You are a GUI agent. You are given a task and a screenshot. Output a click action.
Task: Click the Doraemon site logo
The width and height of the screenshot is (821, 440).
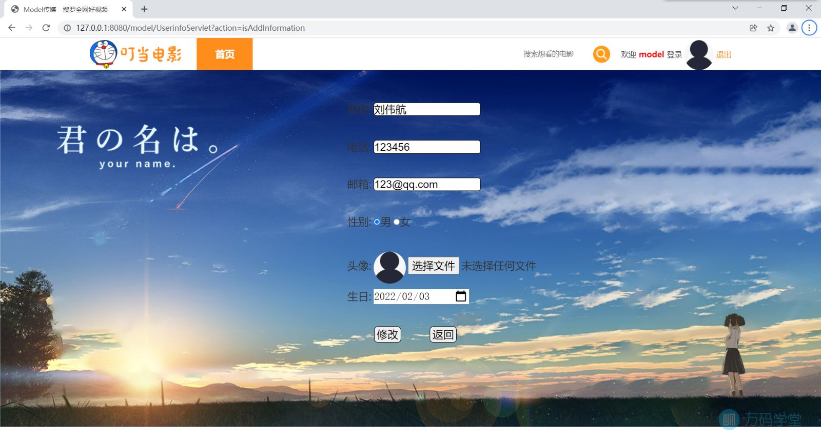[135, 54]
